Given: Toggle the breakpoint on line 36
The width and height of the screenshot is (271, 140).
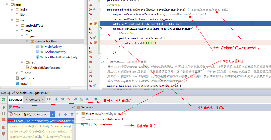Looking at the screenshot, I should click(95, 42).
